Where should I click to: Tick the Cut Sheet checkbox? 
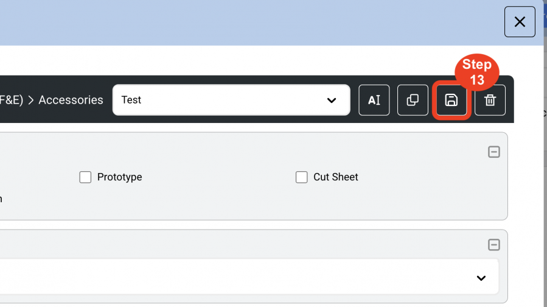(301, 177)
